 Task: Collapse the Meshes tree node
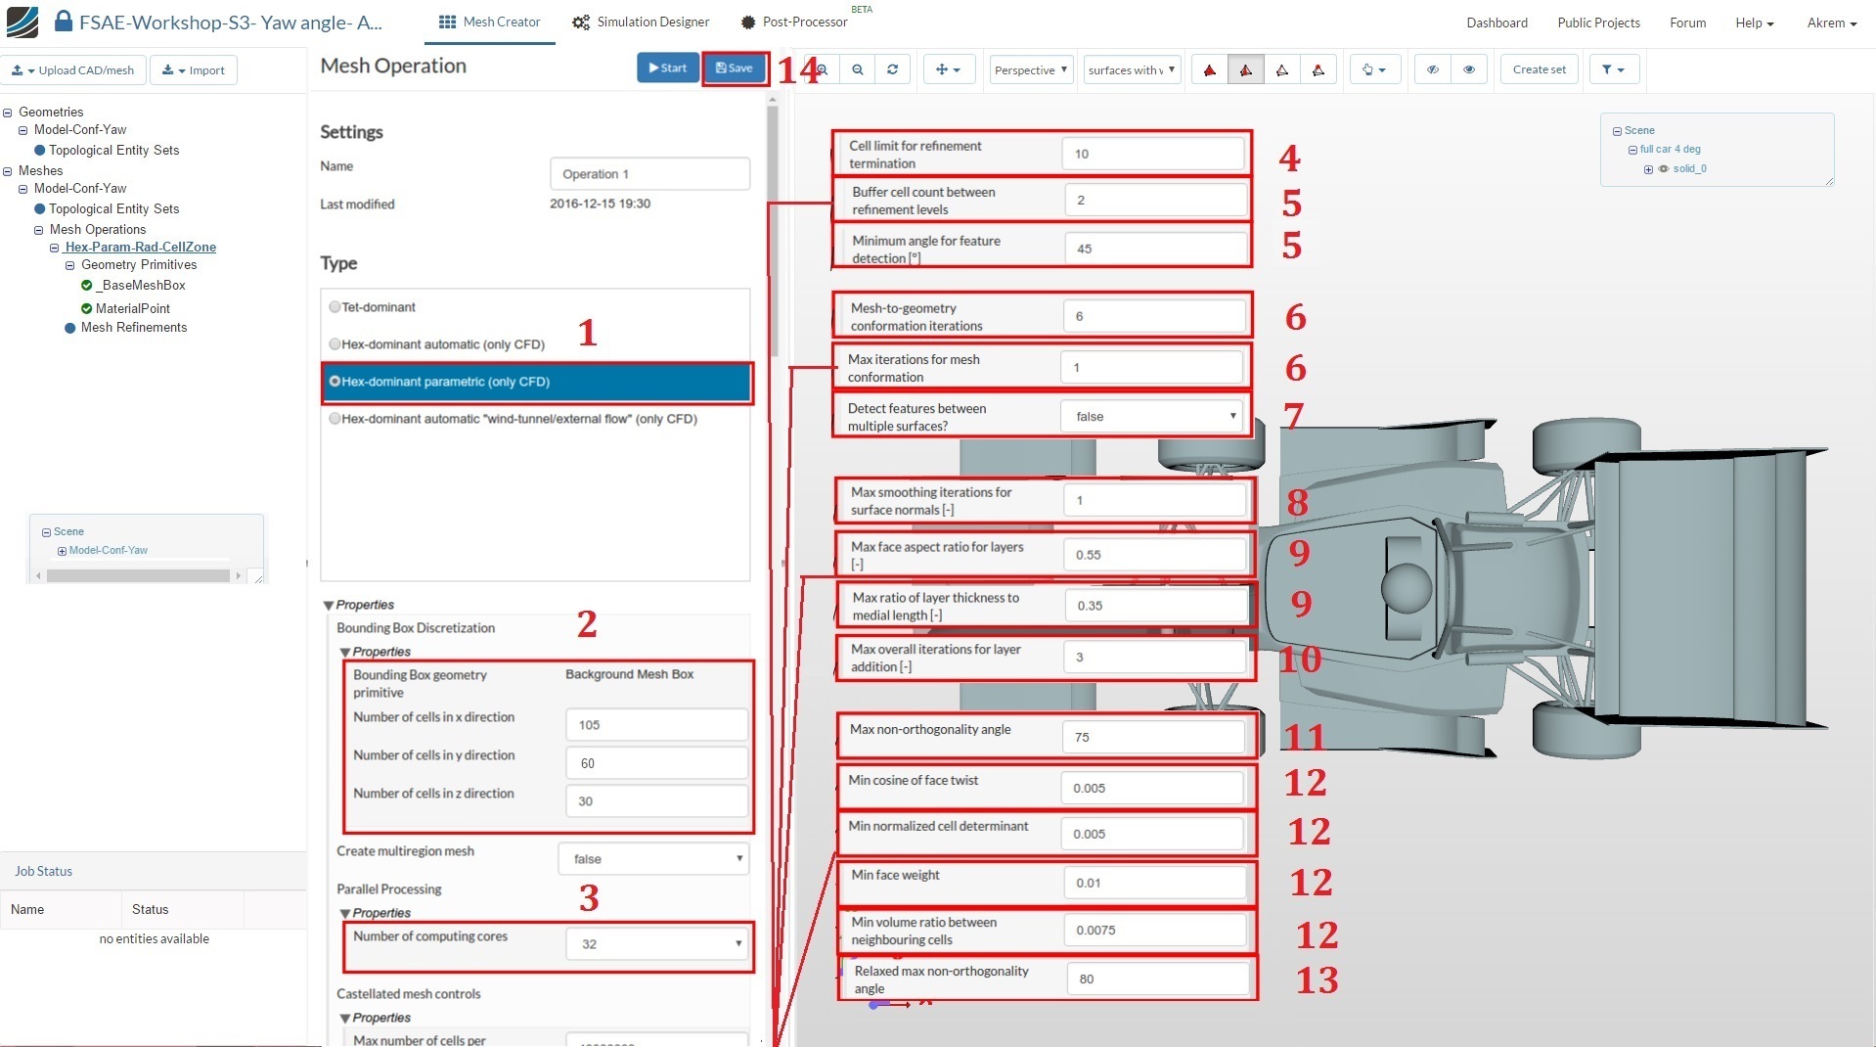8,171
